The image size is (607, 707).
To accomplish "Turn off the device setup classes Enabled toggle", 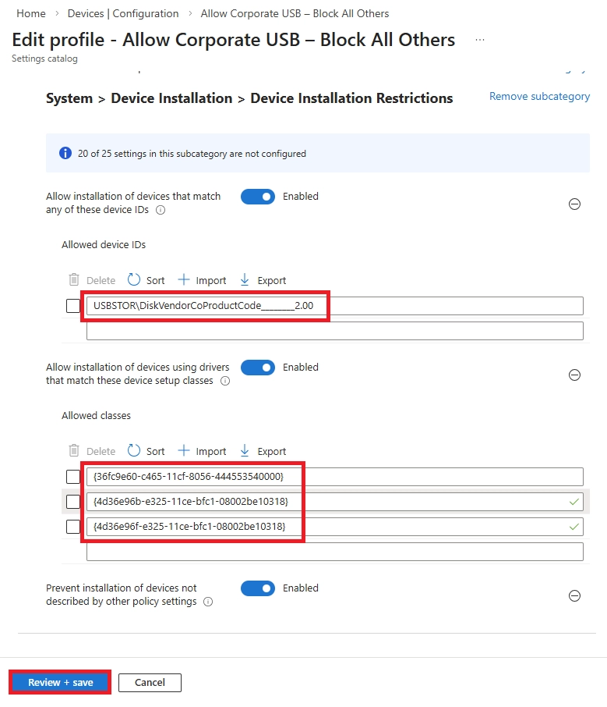I will (x=258, y=367).
